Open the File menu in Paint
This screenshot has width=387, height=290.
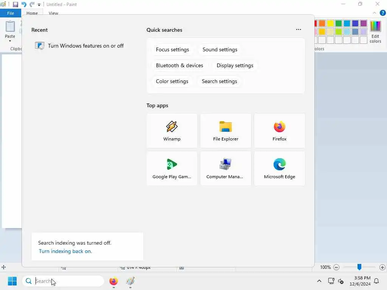(x=10, y=13)
